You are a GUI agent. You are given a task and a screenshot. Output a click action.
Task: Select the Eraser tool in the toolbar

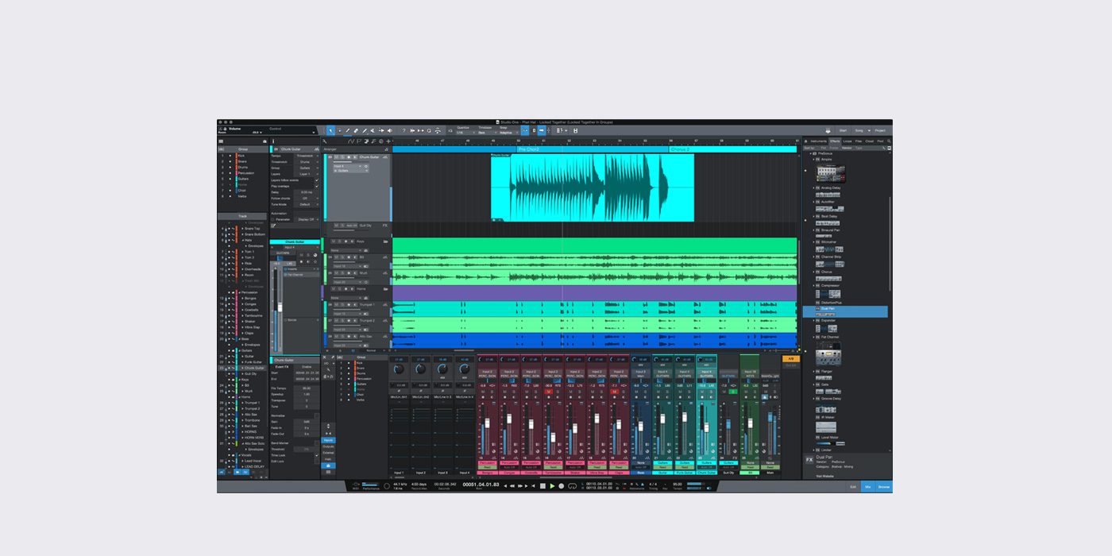[x=356, y=131]
